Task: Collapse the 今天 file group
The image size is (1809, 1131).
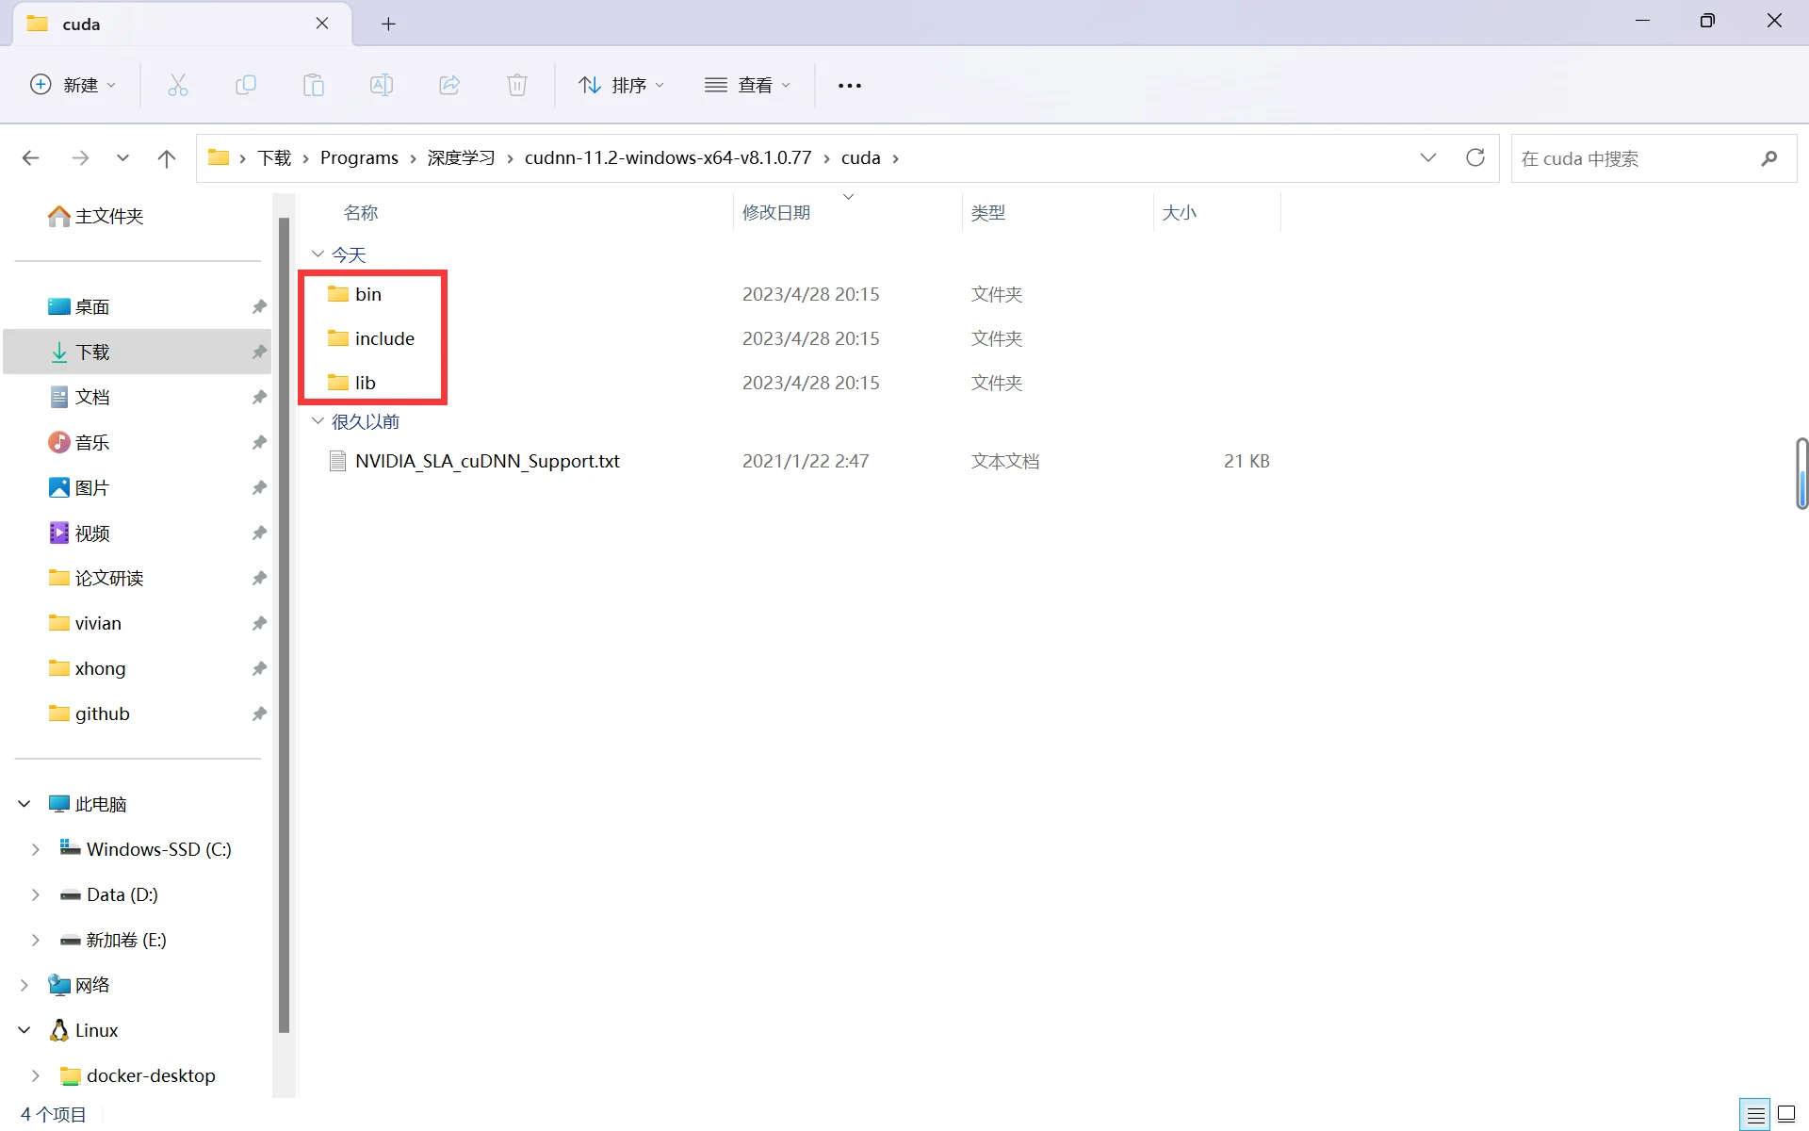Action: click(x=318, y=254)
